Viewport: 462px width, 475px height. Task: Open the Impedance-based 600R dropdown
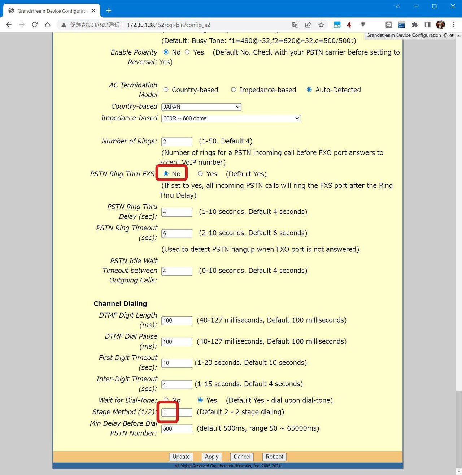tap(231, 118)
